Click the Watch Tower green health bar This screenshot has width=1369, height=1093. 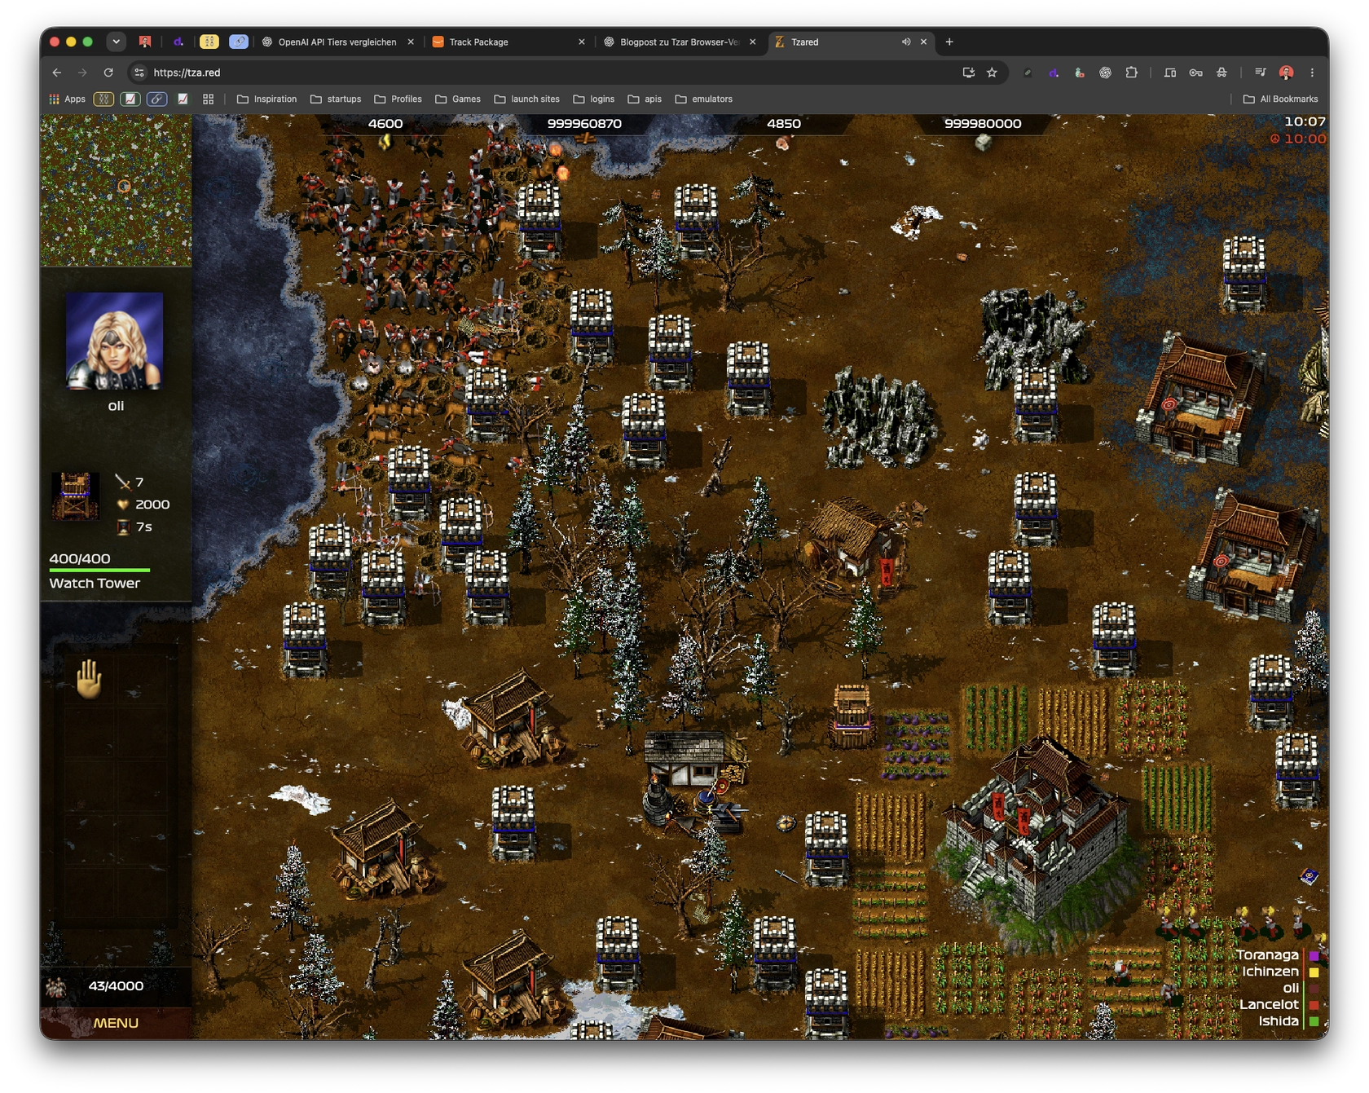(x=99, y=570)
